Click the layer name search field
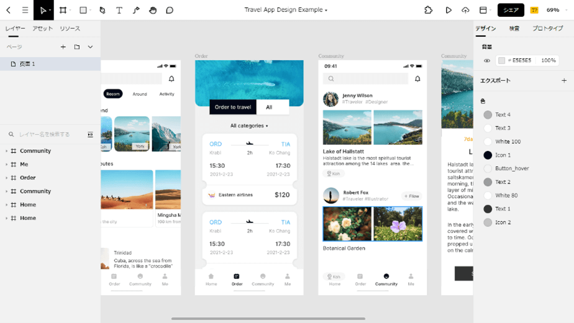 (x=44, y=134)
